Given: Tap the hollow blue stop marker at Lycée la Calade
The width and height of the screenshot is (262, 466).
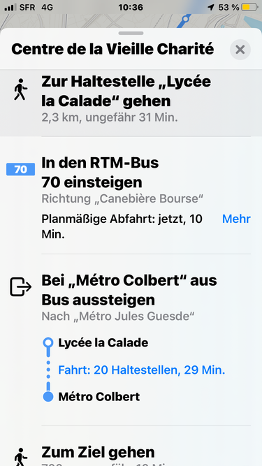Looking at the screenshot, I should click(x=48, y=342).
